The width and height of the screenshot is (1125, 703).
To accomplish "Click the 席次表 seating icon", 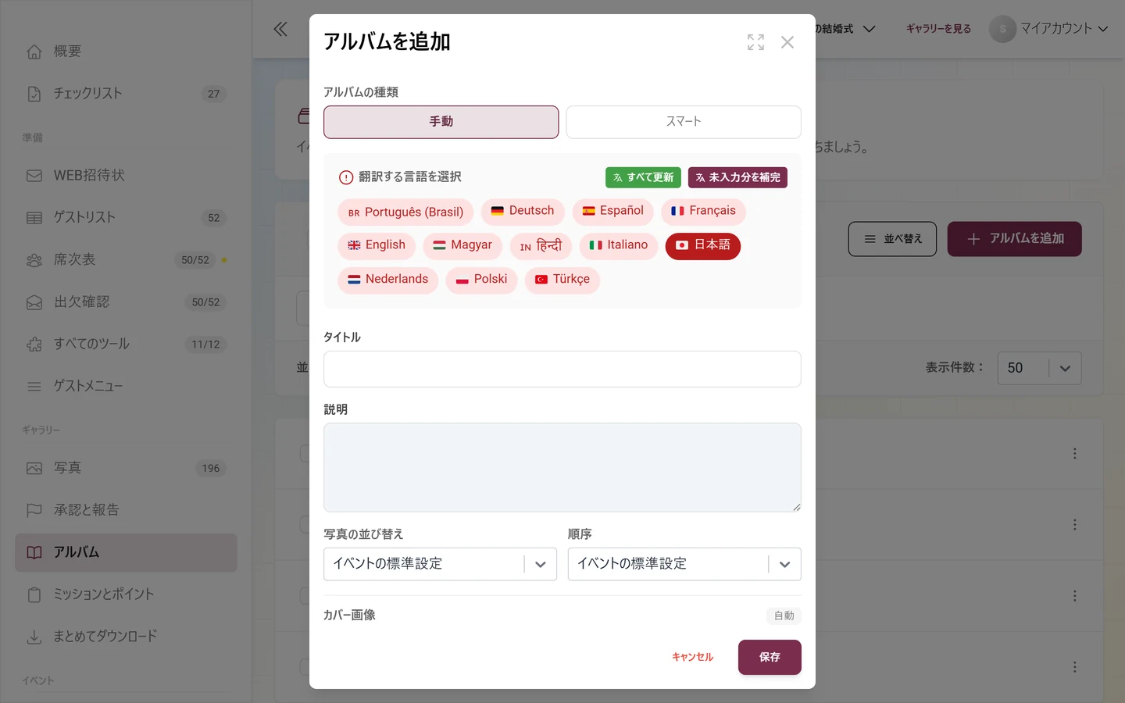I will pyautogui.click(x=34, y=260).
